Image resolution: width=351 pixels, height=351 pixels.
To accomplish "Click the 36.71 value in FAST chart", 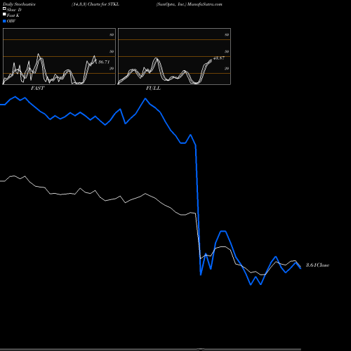I will (x=104, y=62).
